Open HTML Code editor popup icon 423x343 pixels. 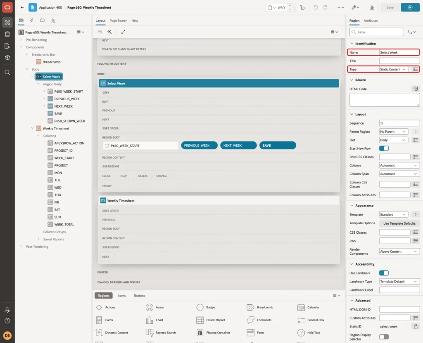pyautogui.click(x=416, y=89)
